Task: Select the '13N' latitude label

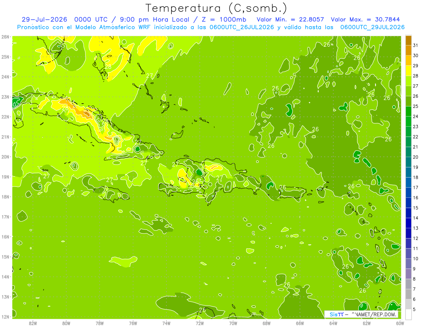Action: click(5, 297)
